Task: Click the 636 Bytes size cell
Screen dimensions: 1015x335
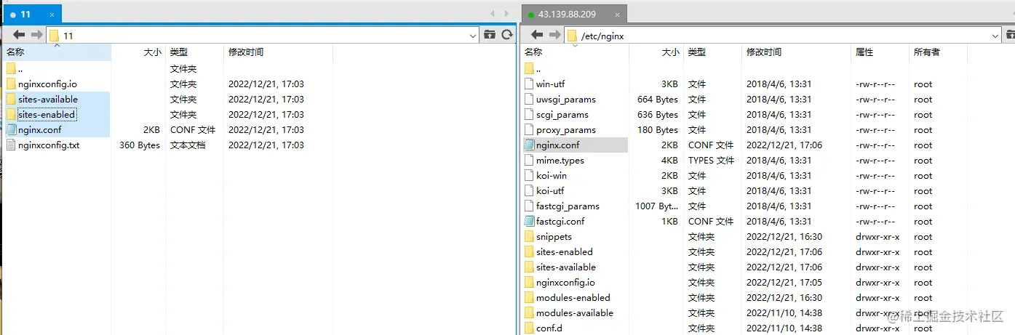Action: point(658,115)
